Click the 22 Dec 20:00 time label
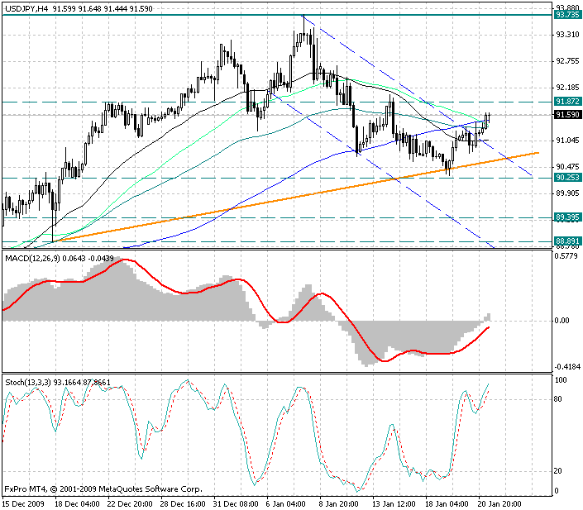 (x=130, y=504)
